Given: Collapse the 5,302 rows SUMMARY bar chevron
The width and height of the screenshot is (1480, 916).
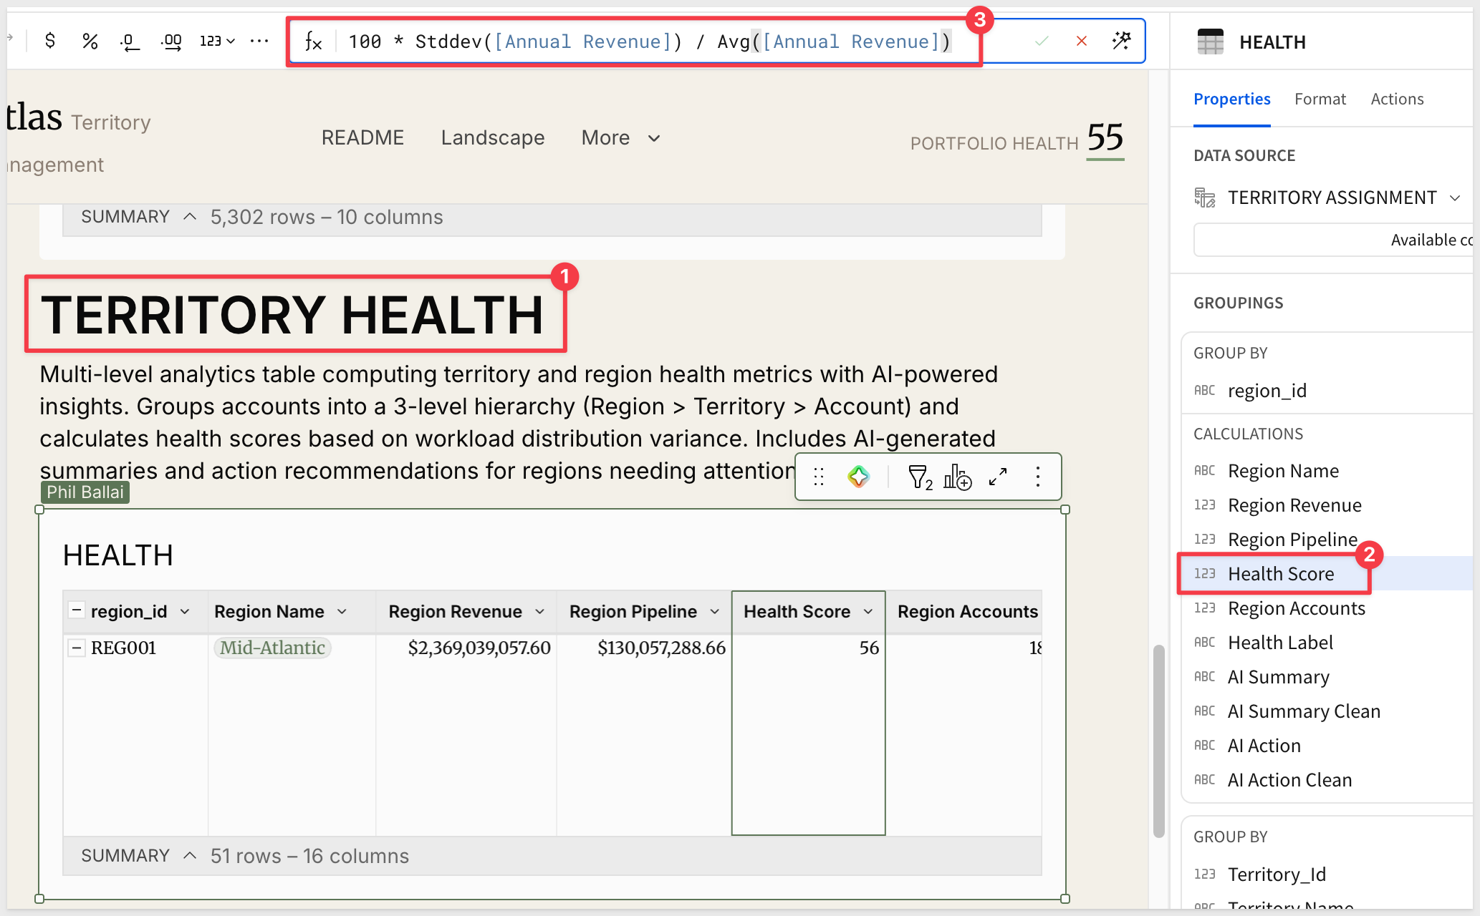Looking at the screenshot, I should (x=190, y=217).
